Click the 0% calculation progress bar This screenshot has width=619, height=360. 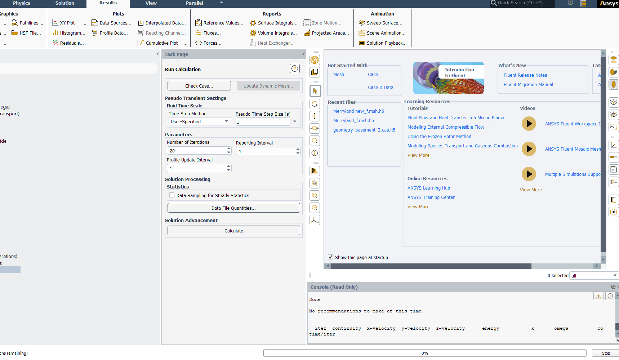click(x=425, y=353)
